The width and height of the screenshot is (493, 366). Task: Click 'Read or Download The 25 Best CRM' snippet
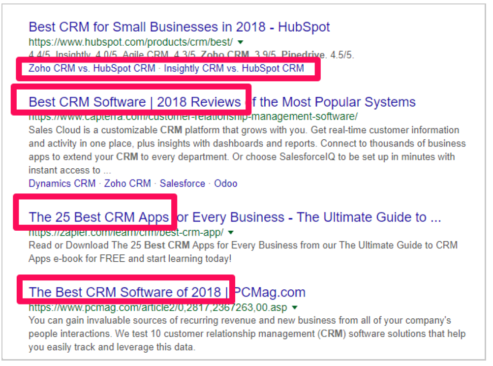point(243,252)
